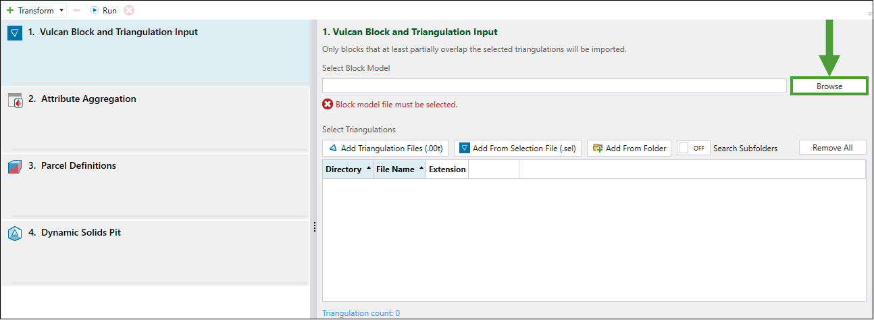Open the Transform dropdown arrow
874x320 pixels.
click(62, 11)
